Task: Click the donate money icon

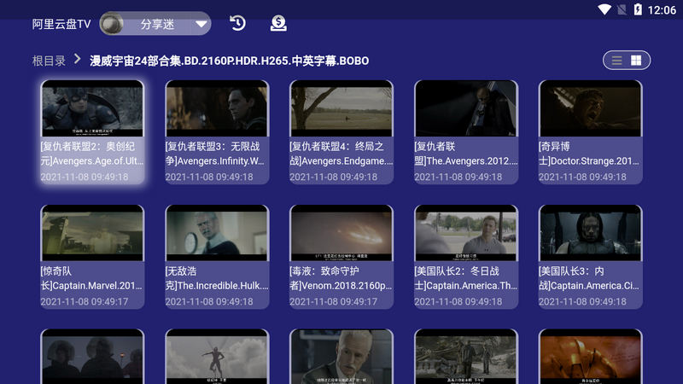Action: (x=278, y=23)
